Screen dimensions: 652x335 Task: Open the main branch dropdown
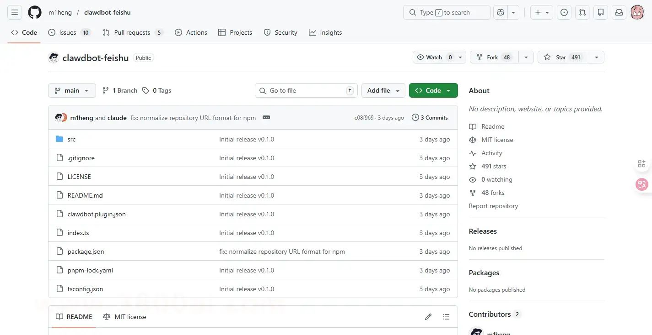[x=72, y=90]
